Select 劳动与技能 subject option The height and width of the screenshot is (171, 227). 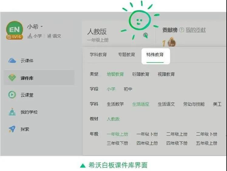pyautogui.click(x=194, y=104)
